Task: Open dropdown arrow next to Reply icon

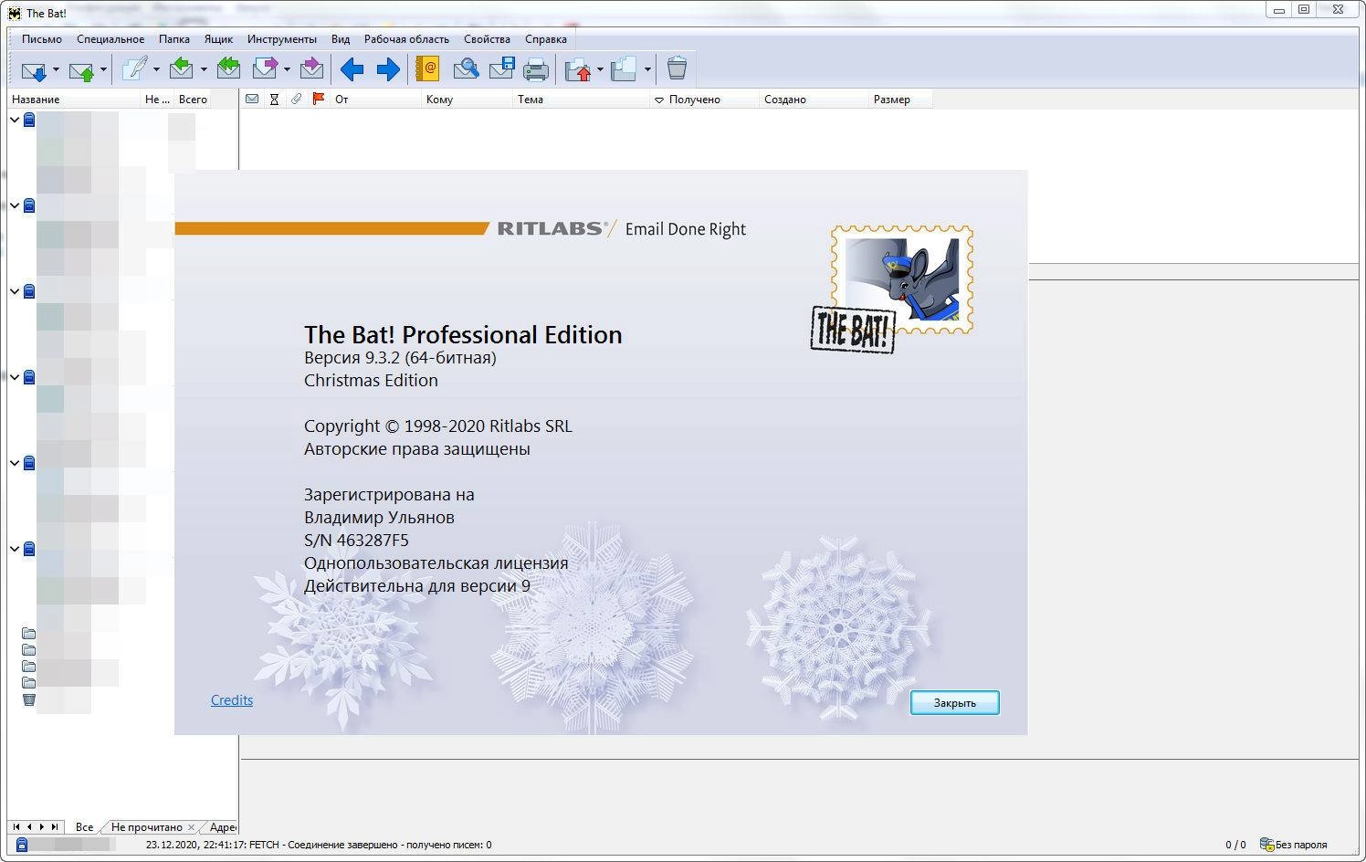Action: 204,69
